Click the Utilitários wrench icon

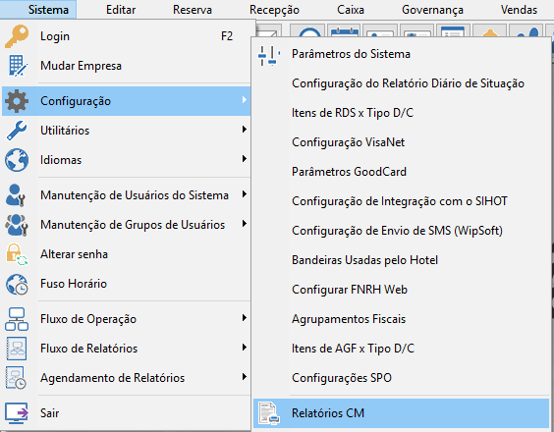pos(17,131)
